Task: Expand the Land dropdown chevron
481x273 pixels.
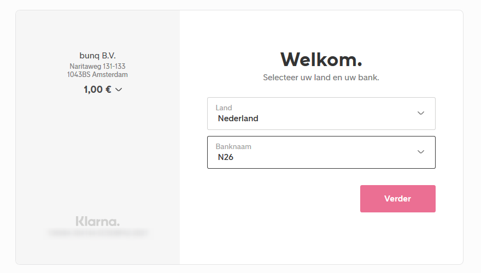Action: tap(421, 113)
